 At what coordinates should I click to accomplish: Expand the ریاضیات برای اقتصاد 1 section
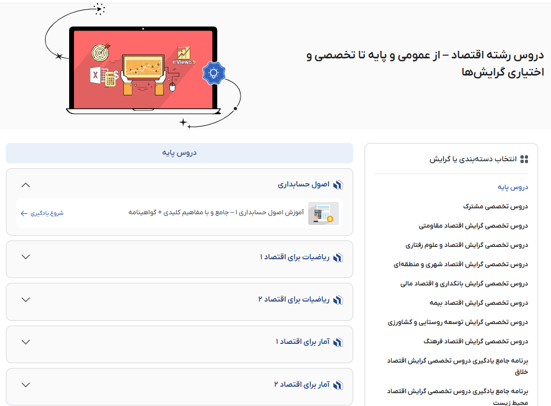coord(25,257)
